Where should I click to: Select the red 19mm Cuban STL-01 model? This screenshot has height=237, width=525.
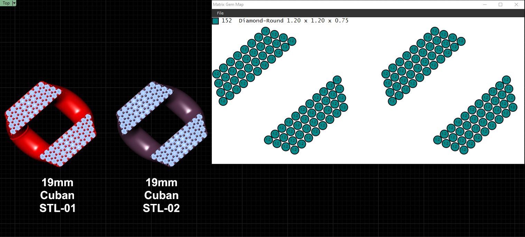pyautogui.click(x=51, y=124)
